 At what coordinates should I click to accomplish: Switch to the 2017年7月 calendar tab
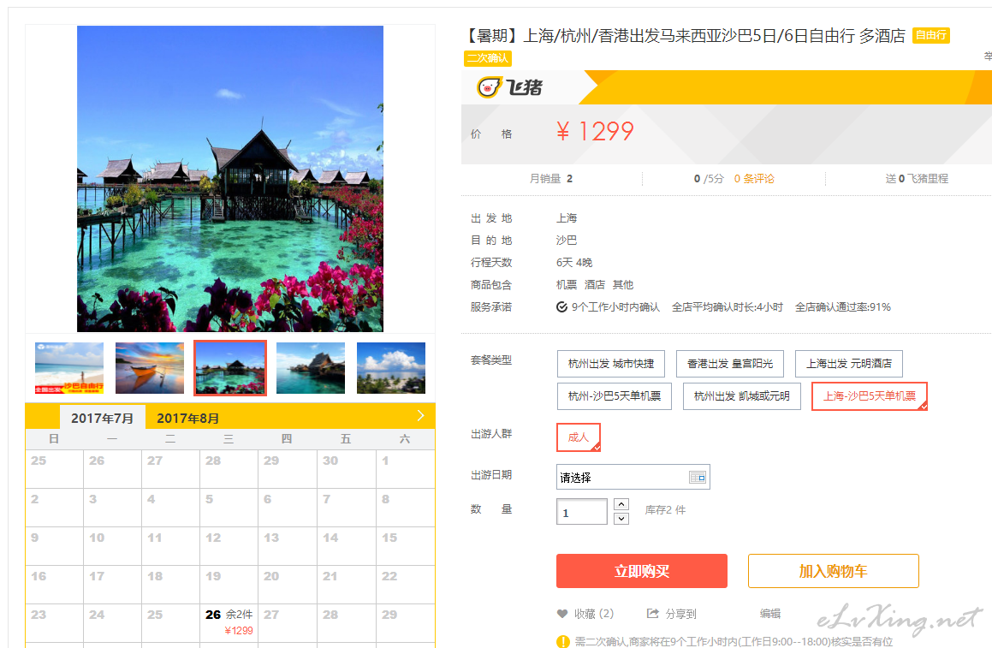[x=103, y=419]
